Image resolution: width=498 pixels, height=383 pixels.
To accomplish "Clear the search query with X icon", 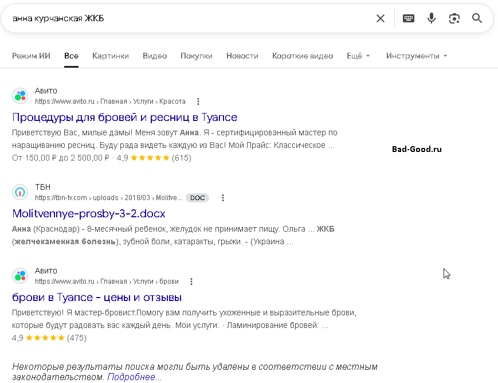I will (381, 18).
